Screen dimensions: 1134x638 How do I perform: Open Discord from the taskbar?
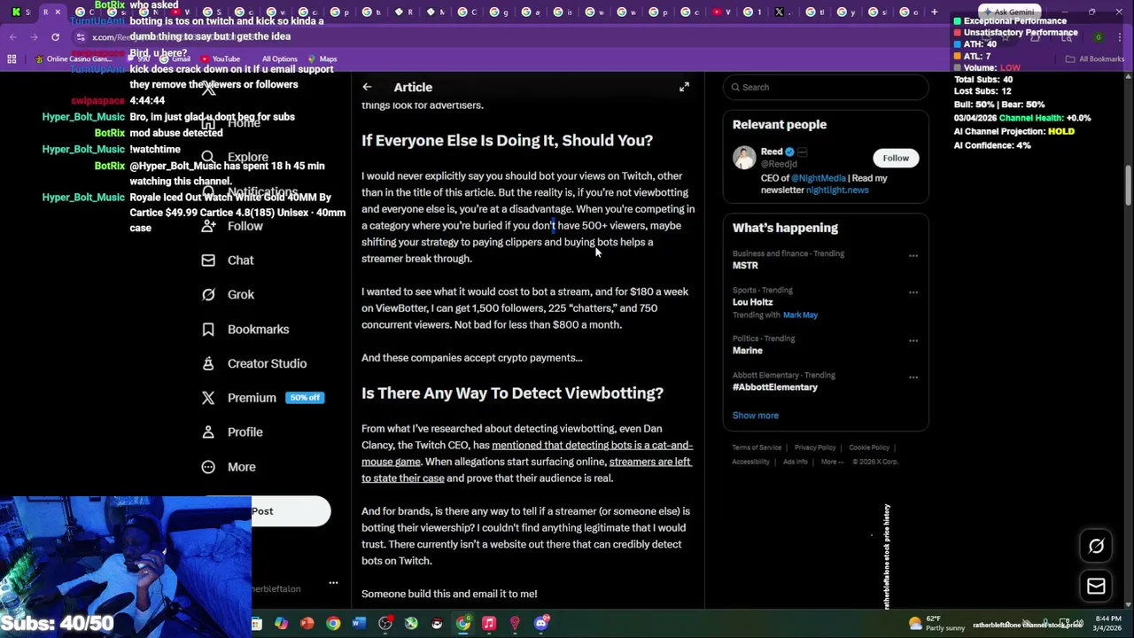[x=541, y=624]
